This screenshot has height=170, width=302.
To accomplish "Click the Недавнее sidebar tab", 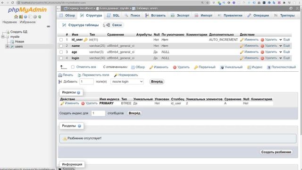I will [9, 22].
